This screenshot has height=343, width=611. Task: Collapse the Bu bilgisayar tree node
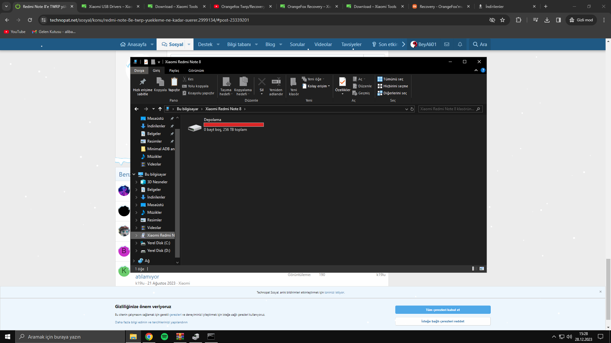click(134, 174)
